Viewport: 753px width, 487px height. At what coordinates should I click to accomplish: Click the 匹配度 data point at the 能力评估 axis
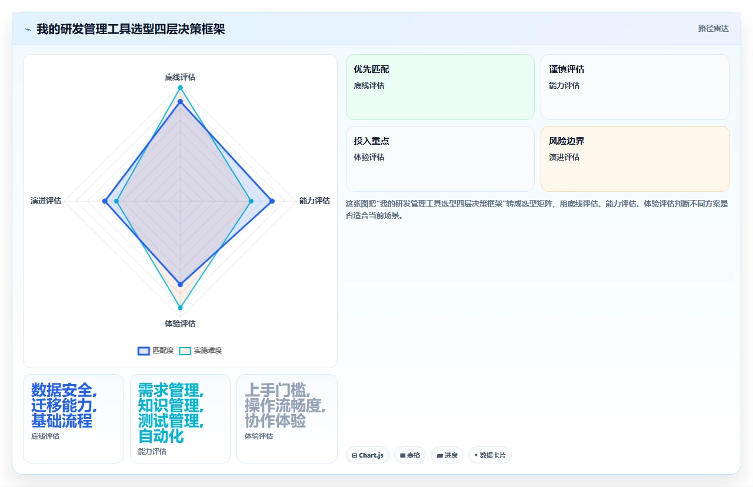click(x=272, y=201)
